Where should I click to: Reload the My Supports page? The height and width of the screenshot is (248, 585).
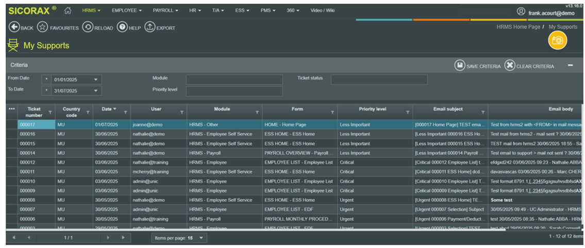tap(88, 27)
